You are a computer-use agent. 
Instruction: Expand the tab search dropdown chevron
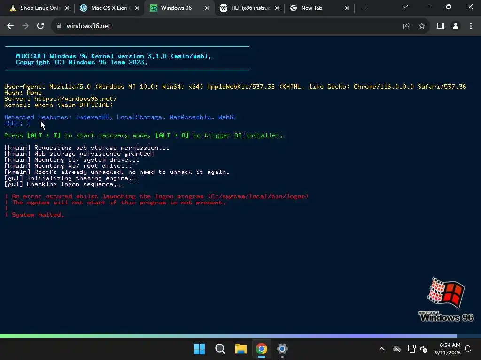pyautogui.click(x=405, y=7)
